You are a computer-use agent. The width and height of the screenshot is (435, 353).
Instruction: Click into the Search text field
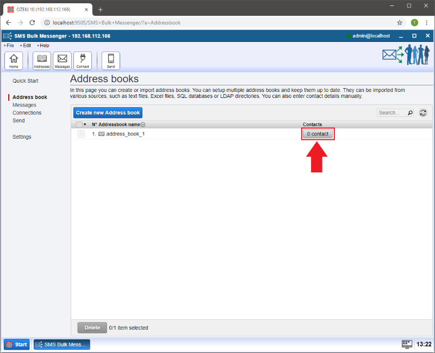(x=391, y=113)
